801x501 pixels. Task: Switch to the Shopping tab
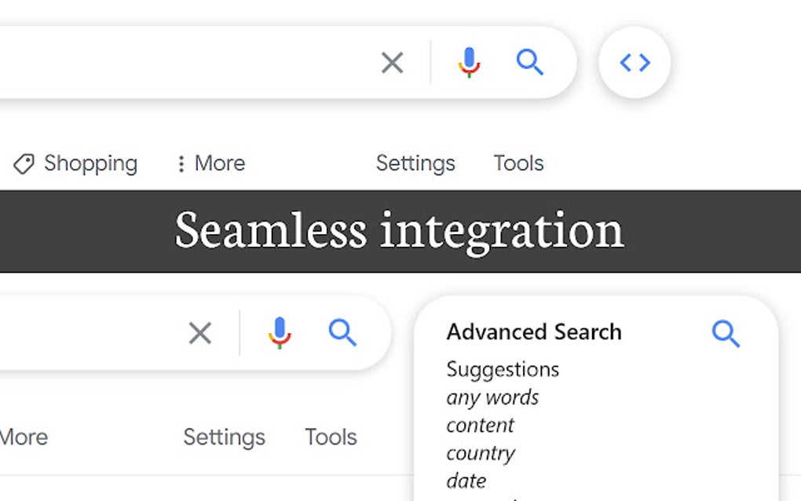tap(92, 163)
